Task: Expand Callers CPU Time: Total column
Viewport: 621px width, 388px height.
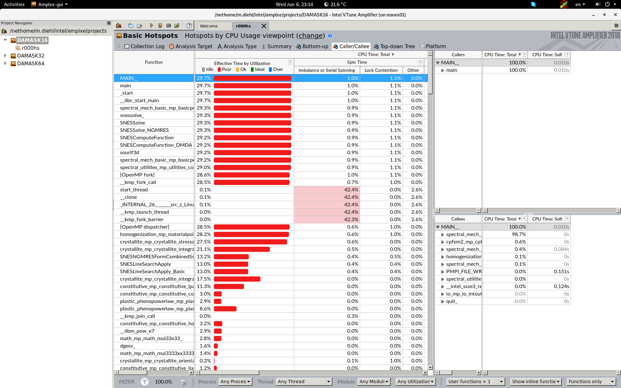Action: (x=524, y=54)
